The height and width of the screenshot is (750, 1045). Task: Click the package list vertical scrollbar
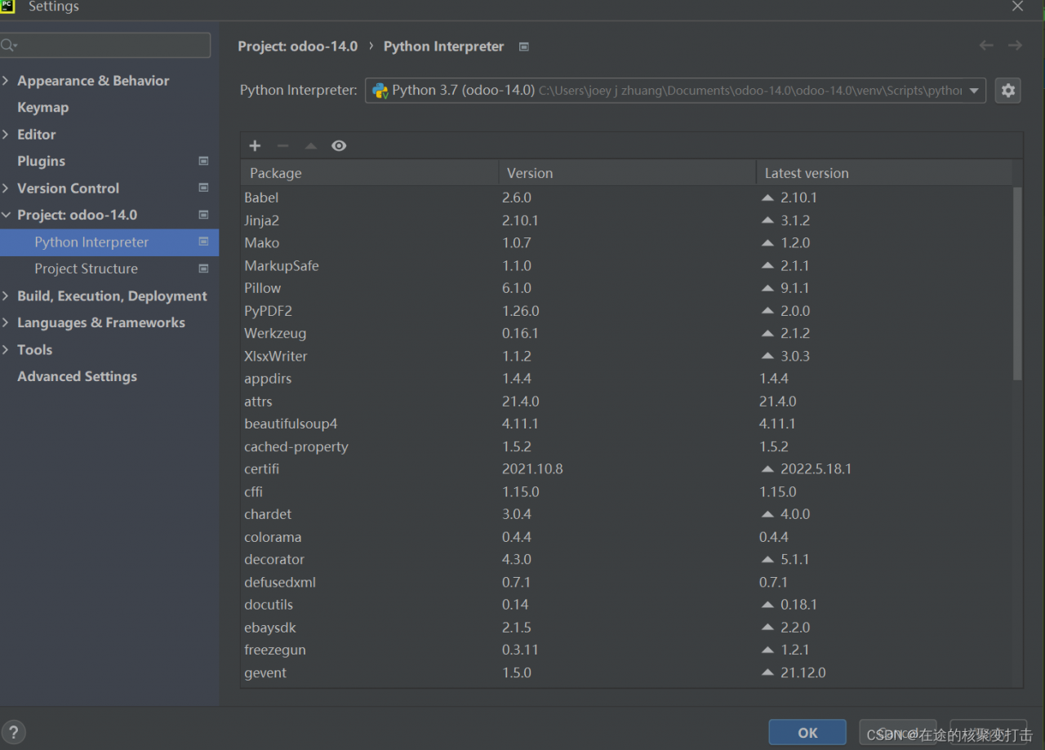[x=1017, y=283]
